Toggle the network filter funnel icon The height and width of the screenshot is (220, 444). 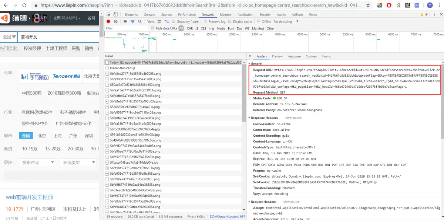pyautogui.click(x=132, y=22)
